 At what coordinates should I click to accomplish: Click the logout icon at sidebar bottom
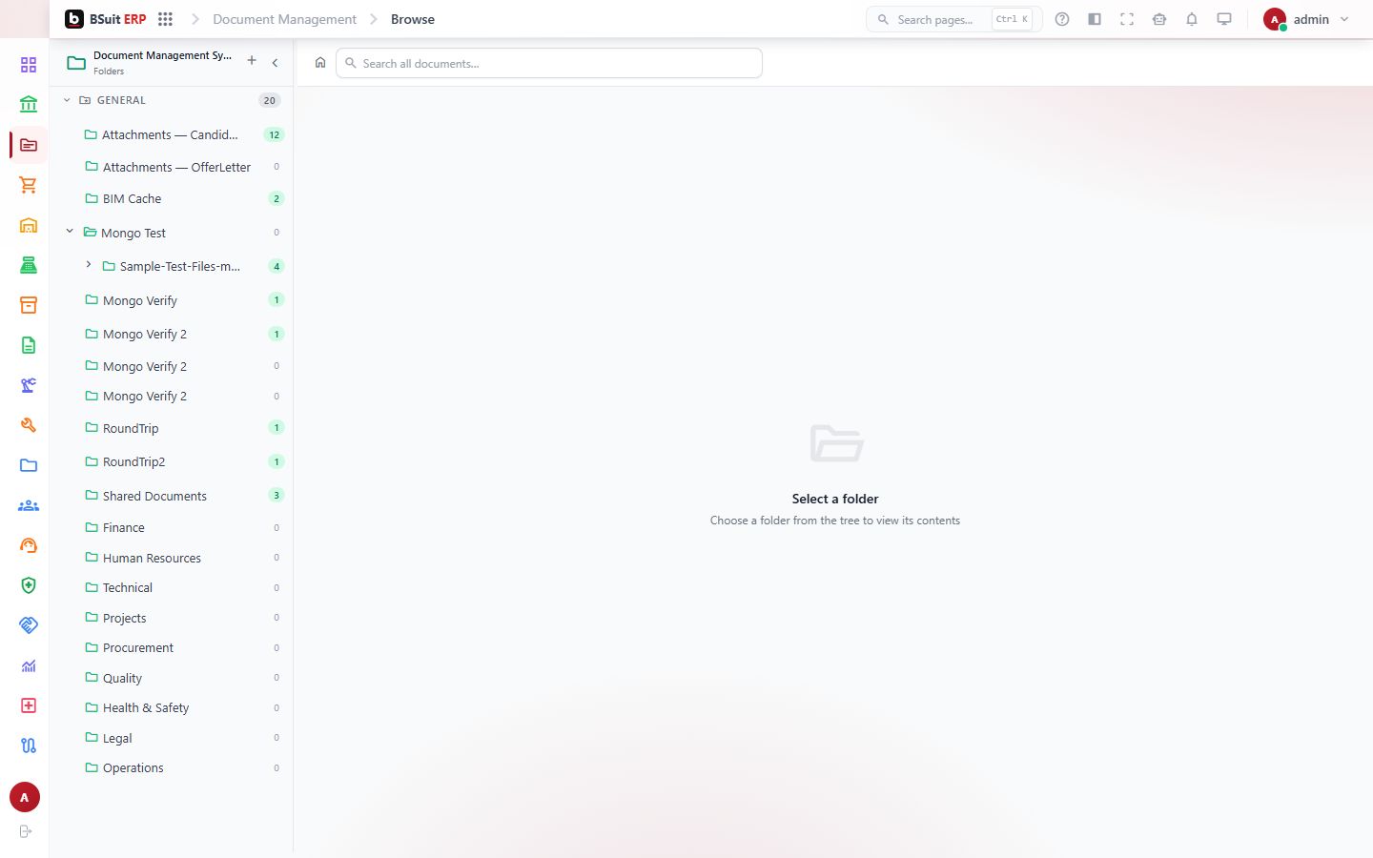(x=26, y=831)
